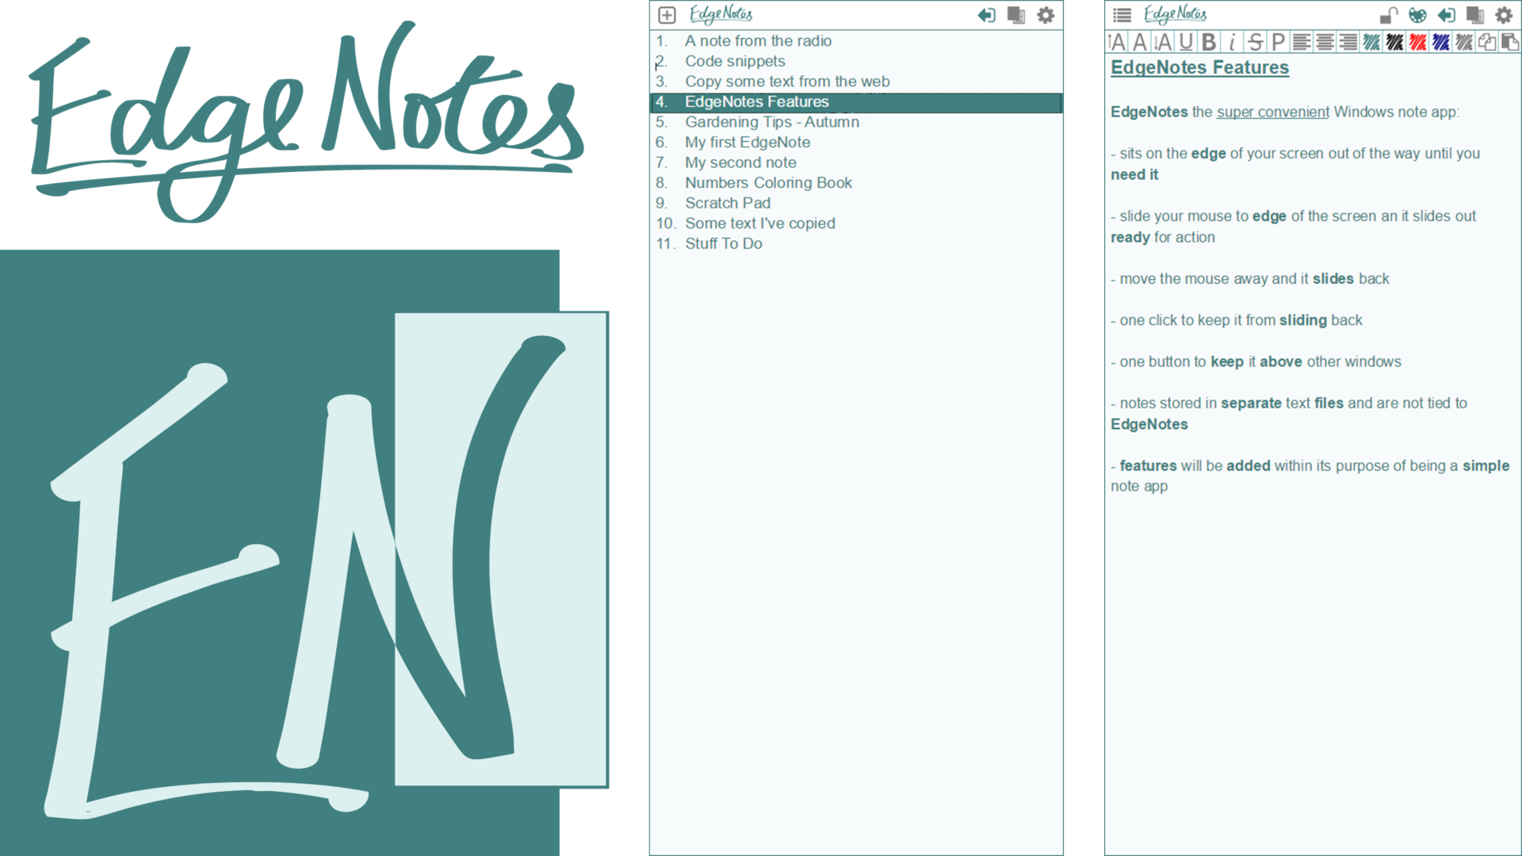Decrease font size with down-arrow A
Viewport: 1522px width, 856px height.
point(1162,42)
